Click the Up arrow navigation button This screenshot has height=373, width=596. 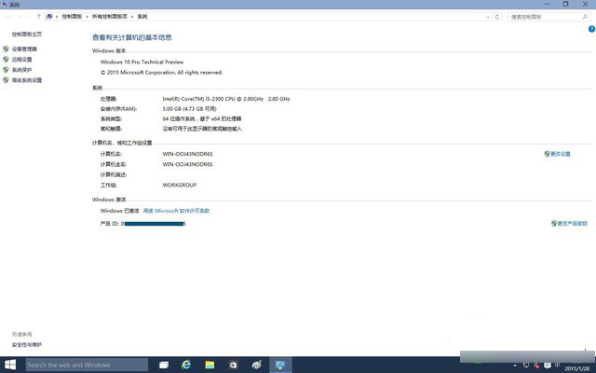point(37,17)
